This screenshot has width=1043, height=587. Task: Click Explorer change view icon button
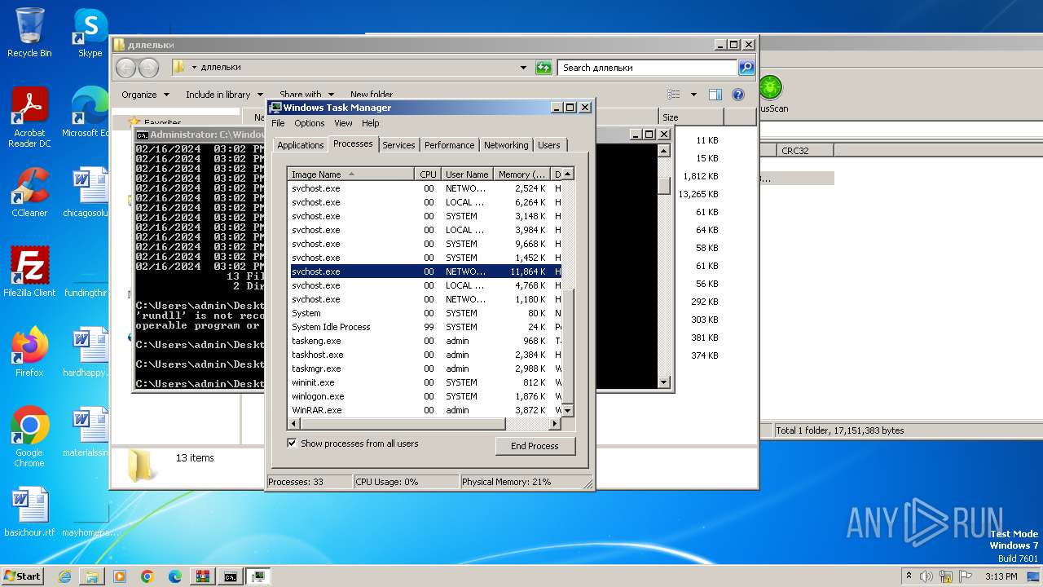(x=674, y=95)
